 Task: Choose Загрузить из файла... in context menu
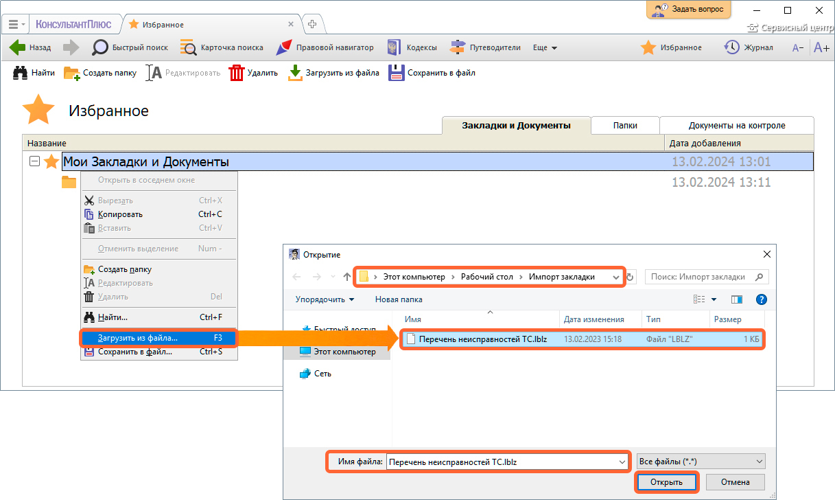(x=159, y=338)
